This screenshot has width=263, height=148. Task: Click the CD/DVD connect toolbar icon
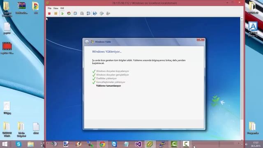102,14
